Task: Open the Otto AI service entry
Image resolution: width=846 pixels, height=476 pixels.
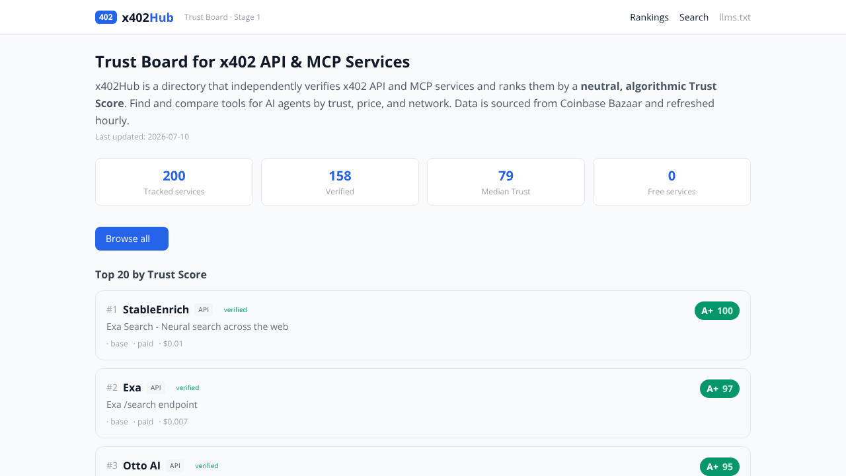Action: (423, 461)
